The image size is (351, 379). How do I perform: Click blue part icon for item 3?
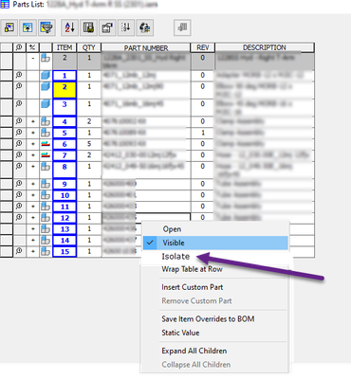[46, 103]
